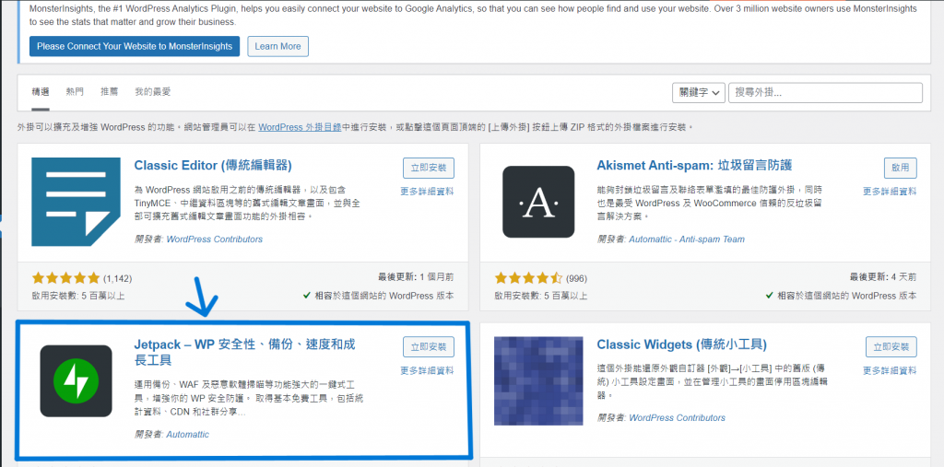Activate Akismet with the 啟用 button
This screenshot has height=467, width=944.
coord(900,168)
